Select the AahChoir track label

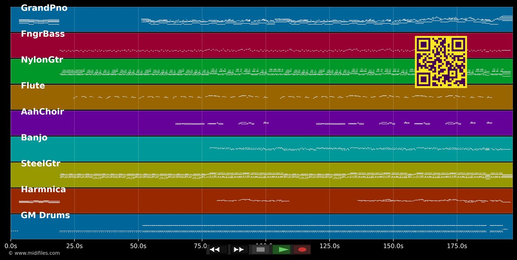(x=42, y=112)
